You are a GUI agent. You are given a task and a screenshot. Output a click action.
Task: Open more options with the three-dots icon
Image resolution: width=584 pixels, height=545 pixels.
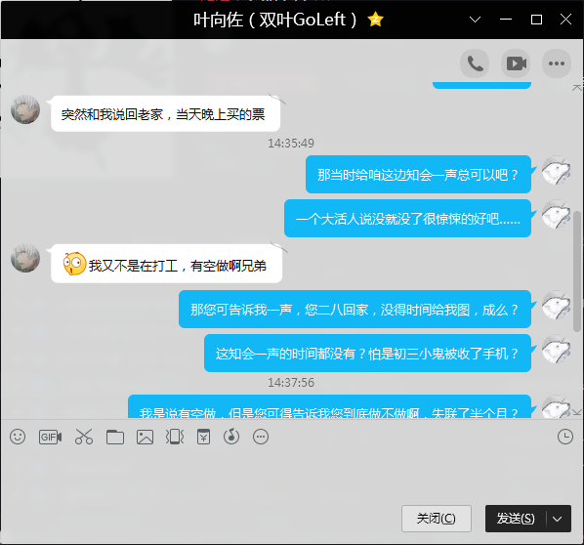(557, 63)
